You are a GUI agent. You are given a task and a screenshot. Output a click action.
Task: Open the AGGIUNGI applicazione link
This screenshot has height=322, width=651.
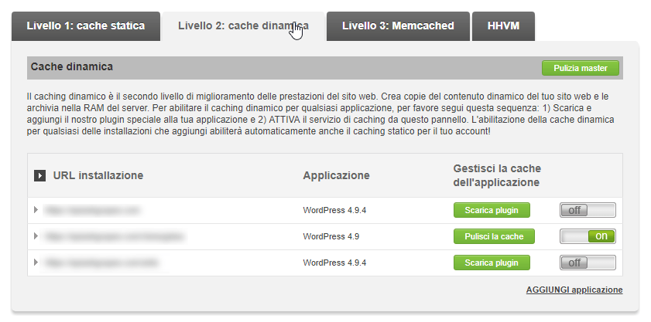[x=574, y=290]
